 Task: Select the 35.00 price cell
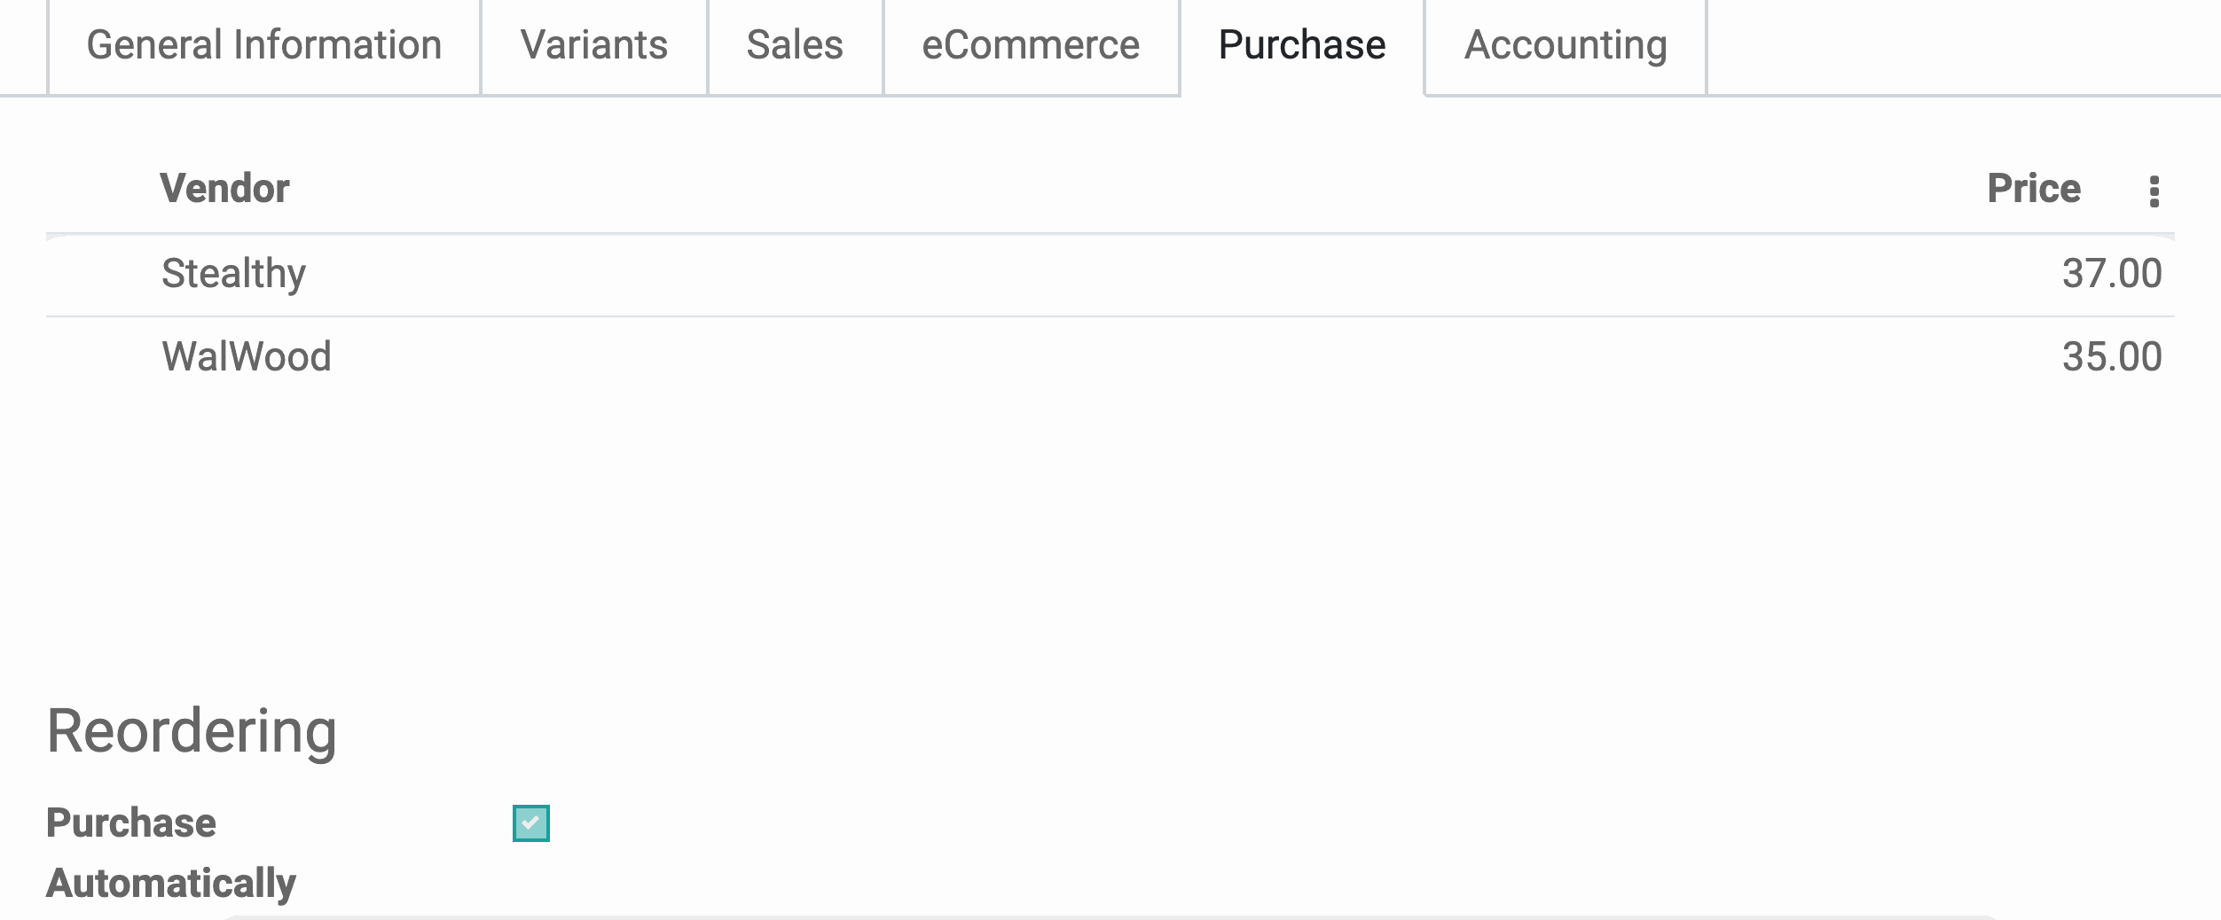coord(2111,357)
